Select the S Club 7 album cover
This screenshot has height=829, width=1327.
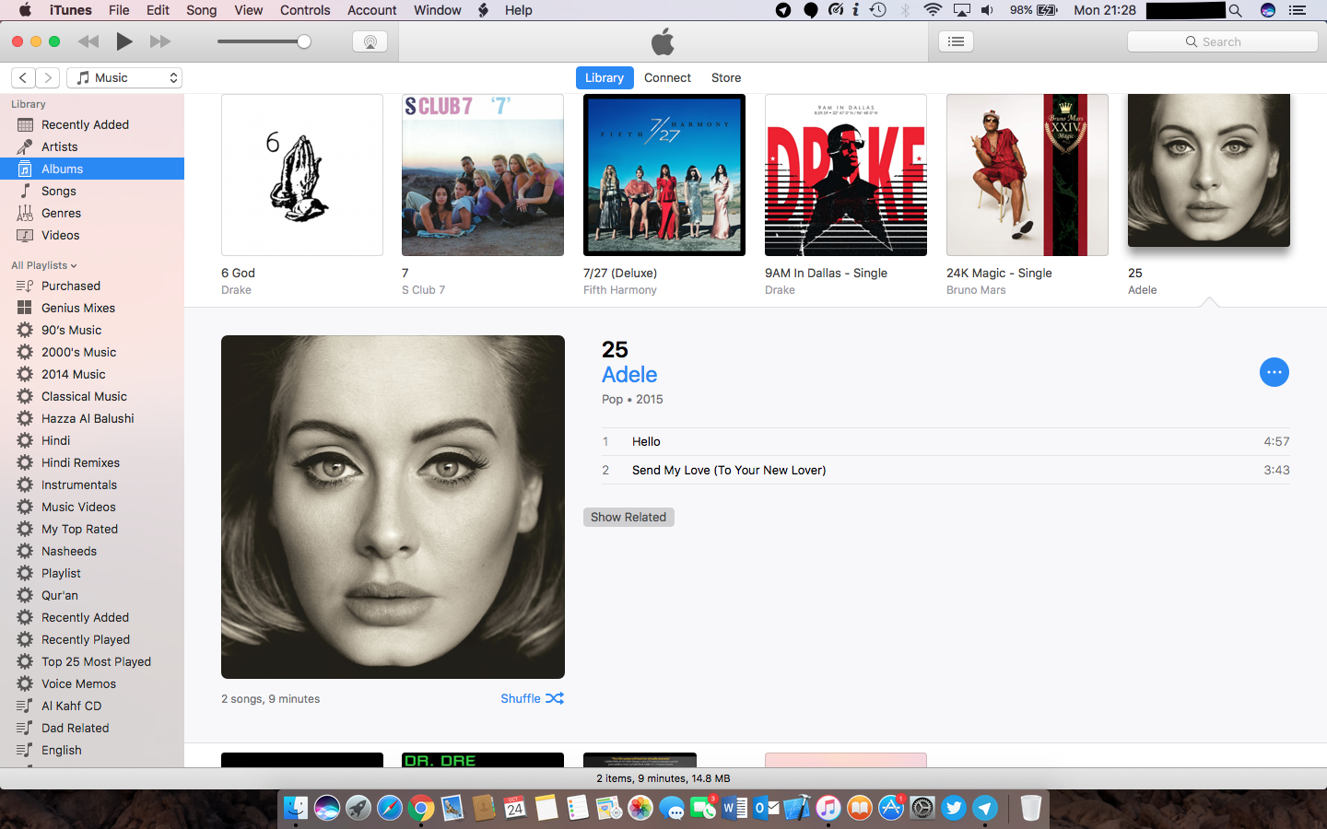[x=483, y=175]
